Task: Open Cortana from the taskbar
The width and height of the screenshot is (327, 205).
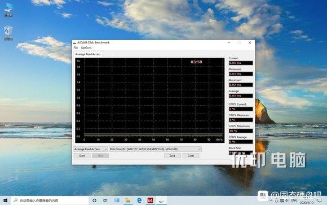Action: [94, 200]
